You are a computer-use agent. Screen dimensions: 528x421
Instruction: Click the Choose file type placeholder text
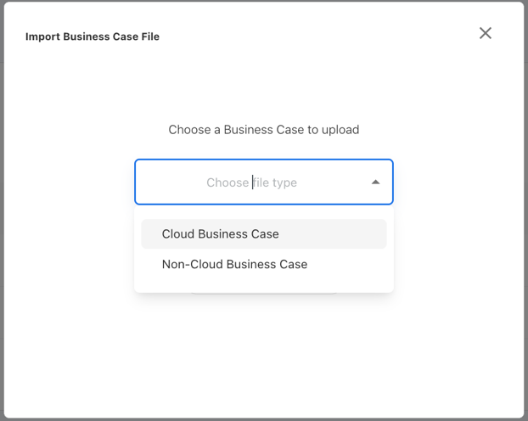pyautogui.click(x=251, y=182)
